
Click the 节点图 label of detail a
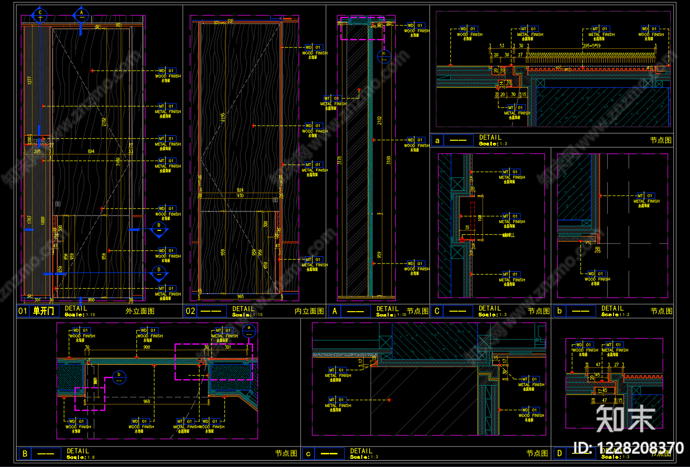pyautogui.click(x=661, y=140)
